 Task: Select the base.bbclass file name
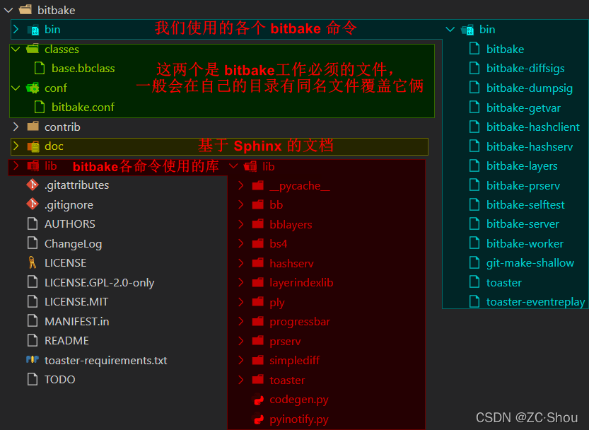click(83, 69)
